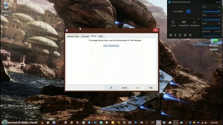Image resolution: width=223 pixels, height=125 pixels.
Task: Close the System Configuration dialog
Action: tap(156, 30)
